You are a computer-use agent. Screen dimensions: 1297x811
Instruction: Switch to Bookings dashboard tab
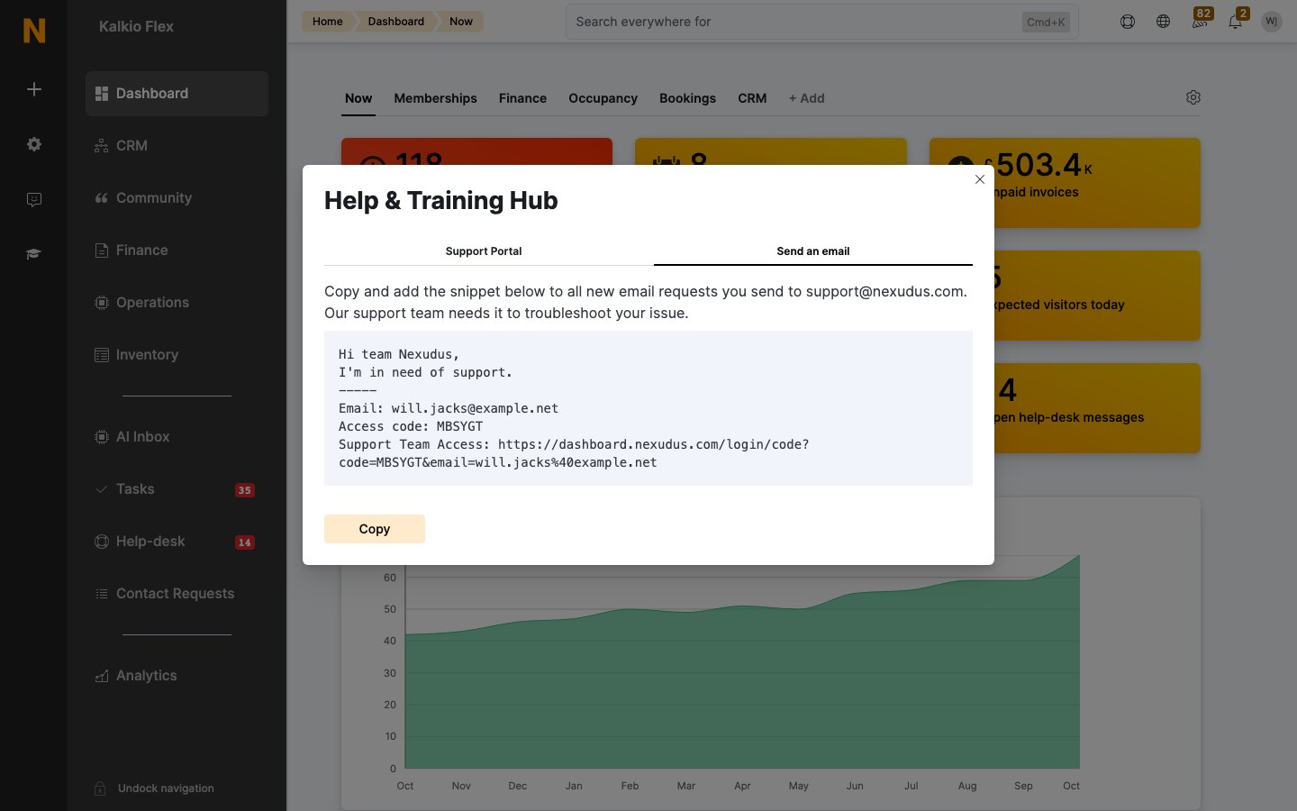pos(687,98)
